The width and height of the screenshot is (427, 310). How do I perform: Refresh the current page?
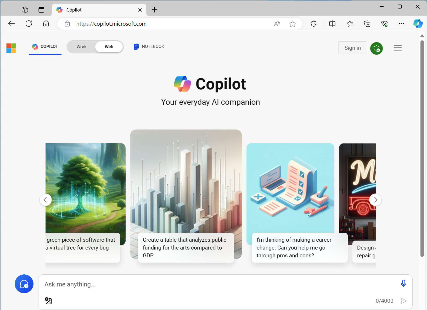click(29, 24)
